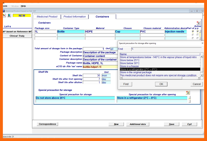This screenshot has height=141, width=207.
Task: Open the Help menu
Action: coord(23,6)
